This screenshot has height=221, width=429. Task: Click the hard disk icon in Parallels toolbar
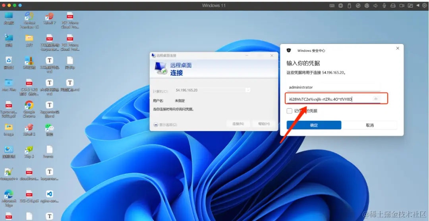click(x=393, y=6)
